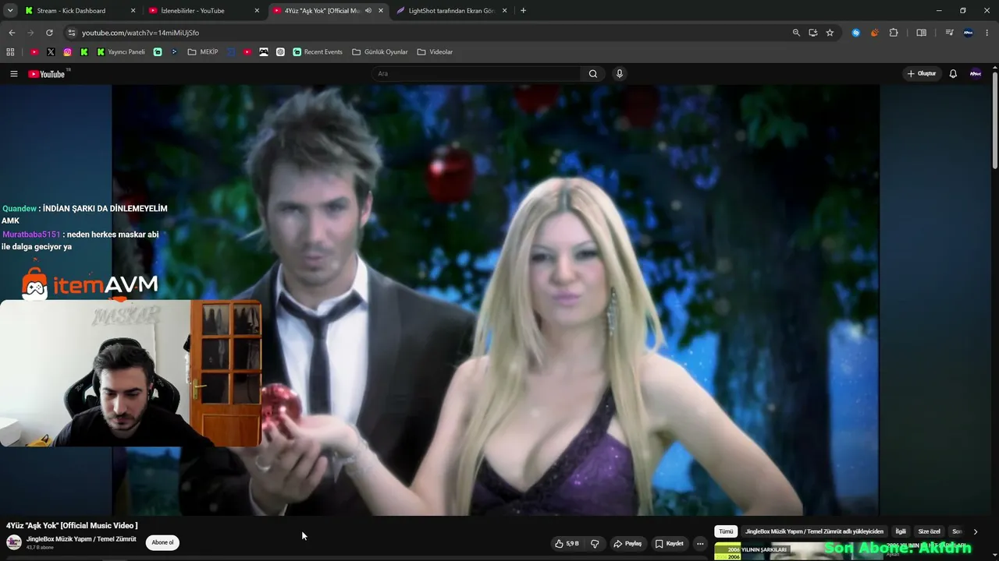This screenshot has width=999, height=561.
Task: Click the video title 4Yüz "Aşk Yok"
Action: click(x=72, y=525)
